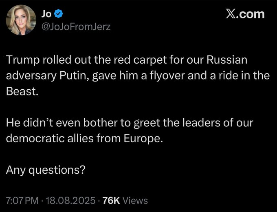277x212 pixels.
Task: Click the word leaders in second paragraph
Action: (x=201, y=123)
